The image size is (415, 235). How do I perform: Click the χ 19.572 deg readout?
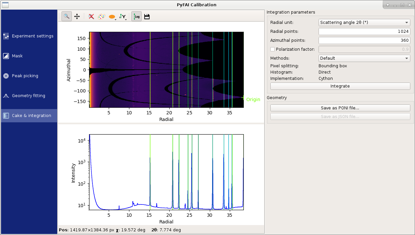click(x=131, y=230)
